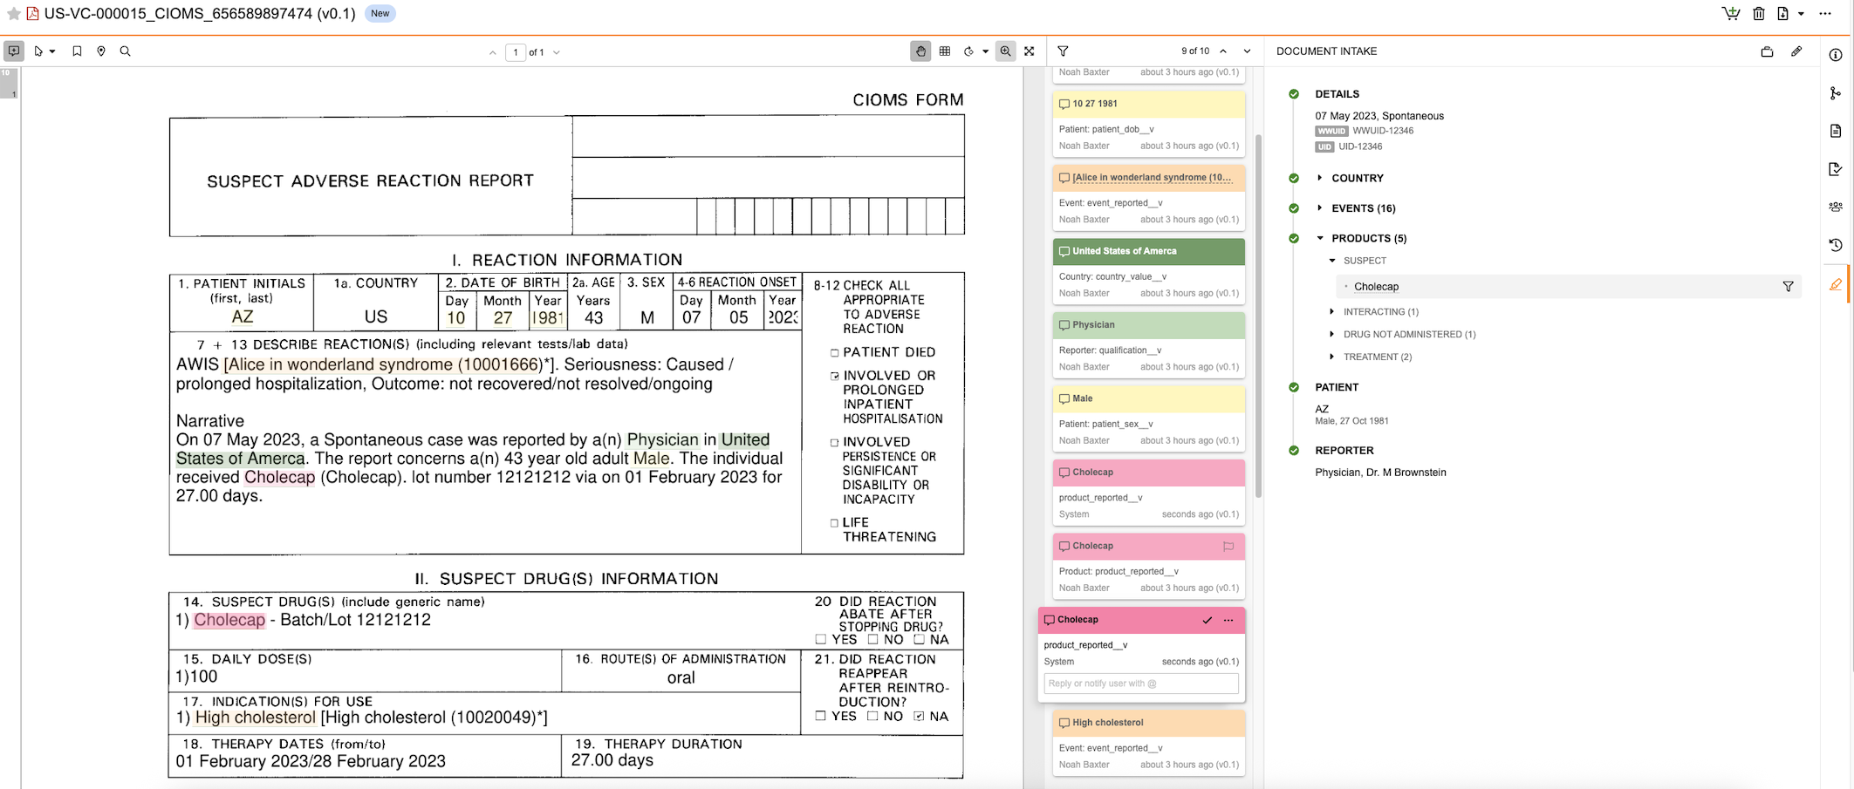Add the document to cart
Image resolution: width=1854 pixels, height=789 pixels.
click(x=1731, y=13)
